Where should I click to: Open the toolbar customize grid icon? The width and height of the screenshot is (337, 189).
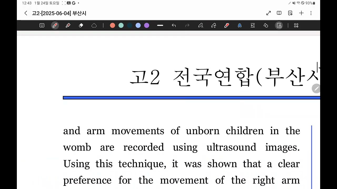point(296,25)
